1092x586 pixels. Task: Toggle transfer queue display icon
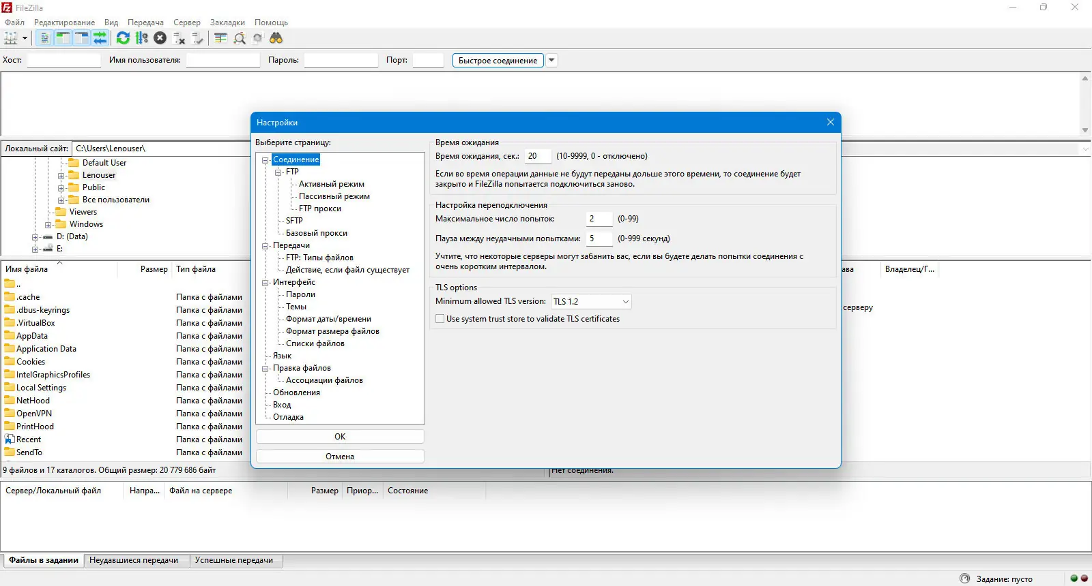point(100,38)
